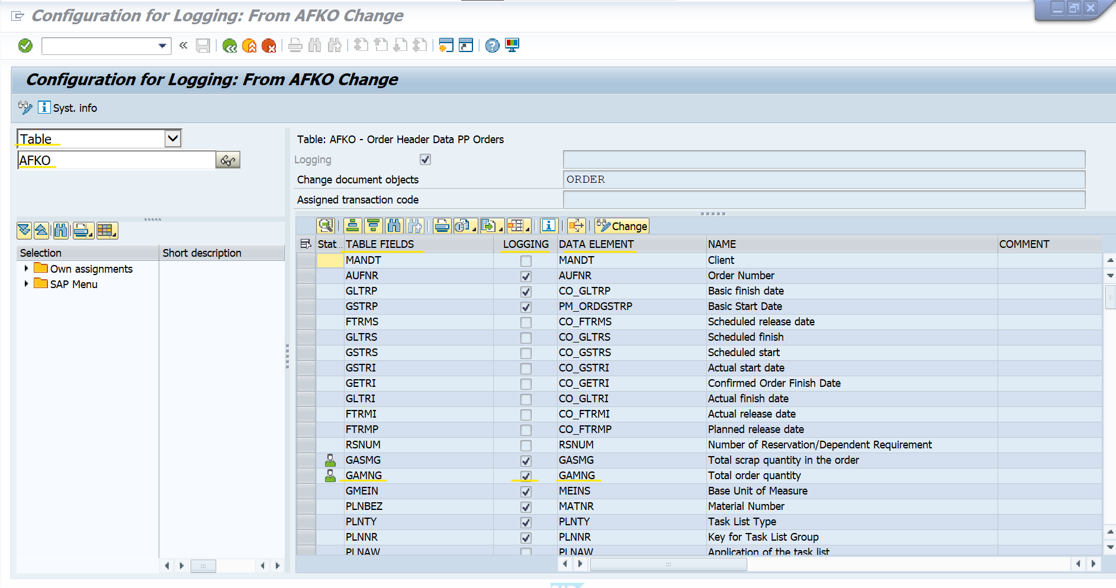1116x588 pixels.
Task: Click the Sort Ascending icon in grid toolbar
Action: [353, 225]
